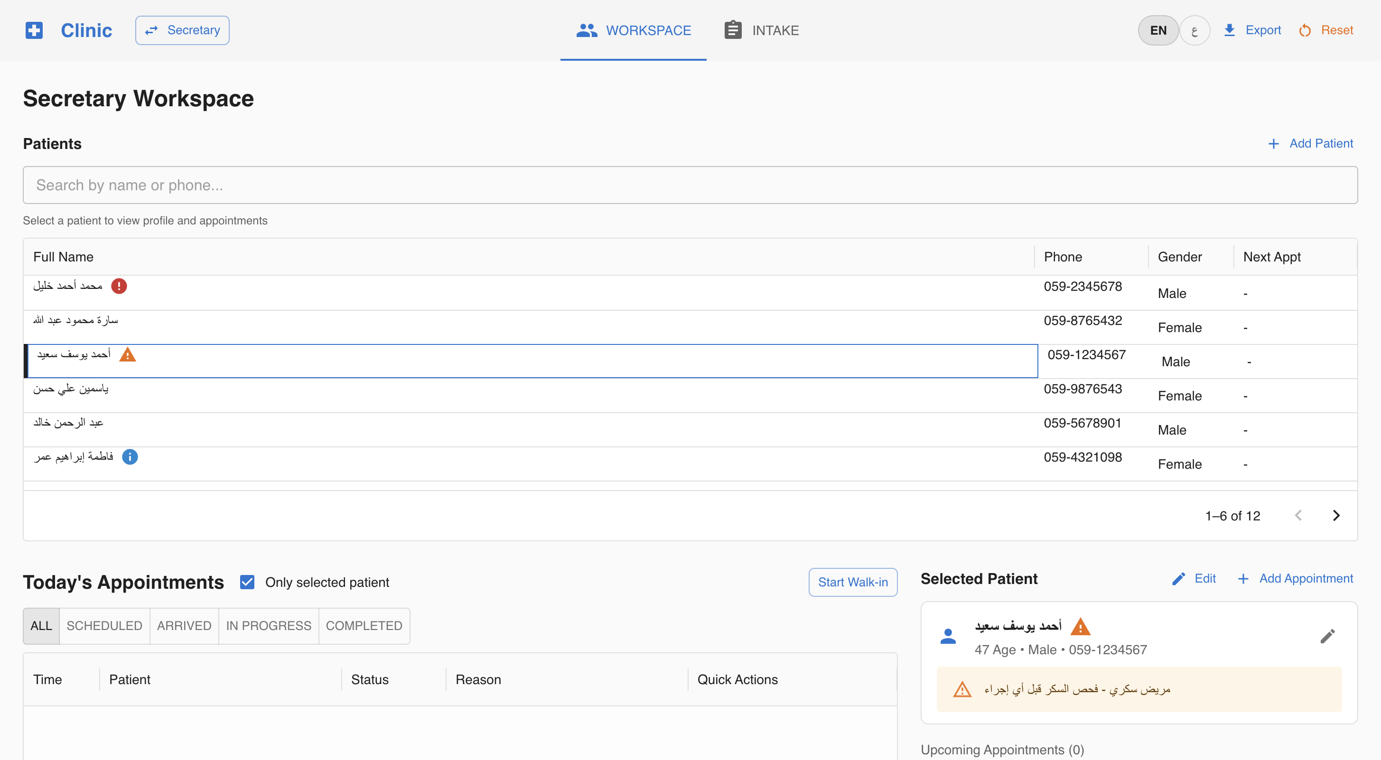Screen dimensions: 1381x760
Task: Click the pencil edit icon in the patient card
Action: [x=1327, y=636]
